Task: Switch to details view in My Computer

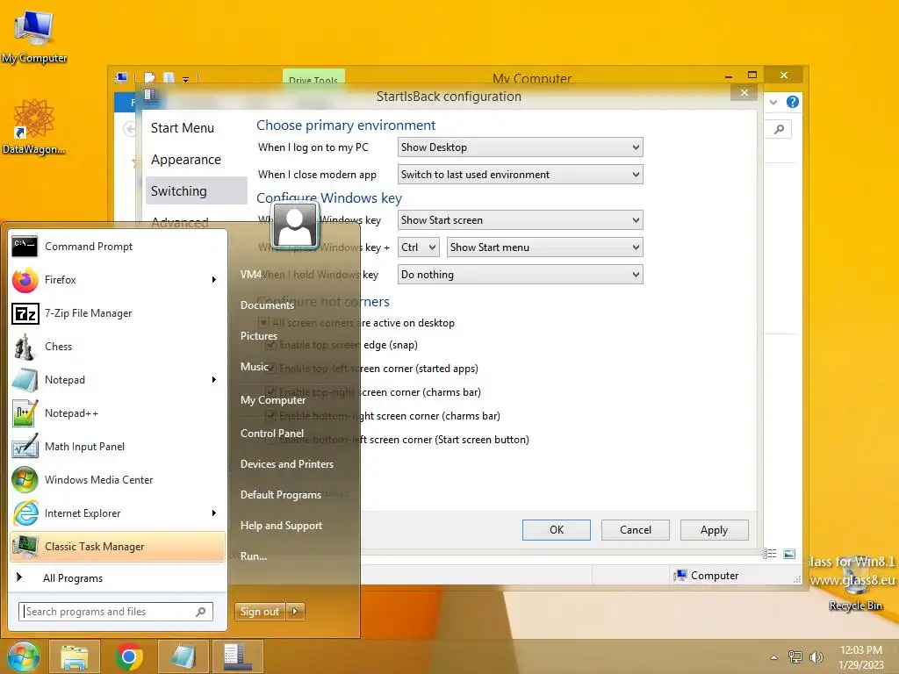Action: tap(769, 554)
